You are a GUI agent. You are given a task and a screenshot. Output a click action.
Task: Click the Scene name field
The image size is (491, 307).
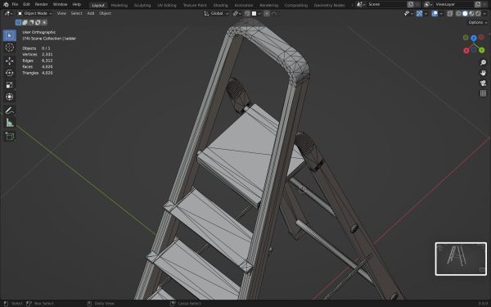(x=386, y=4)
